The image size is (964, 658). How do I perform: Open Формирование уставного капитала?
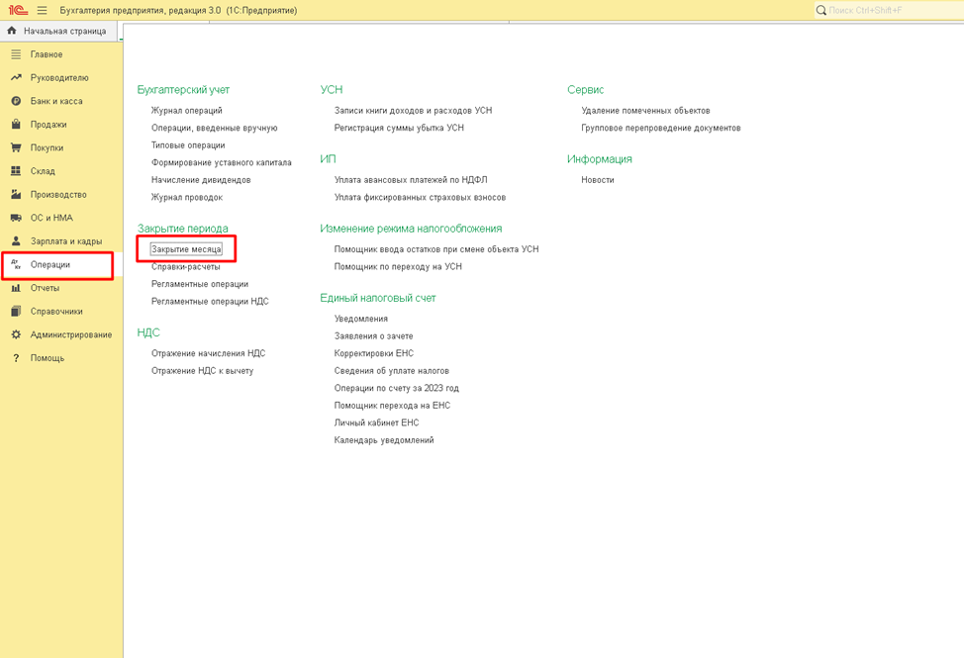pos(222,163)
